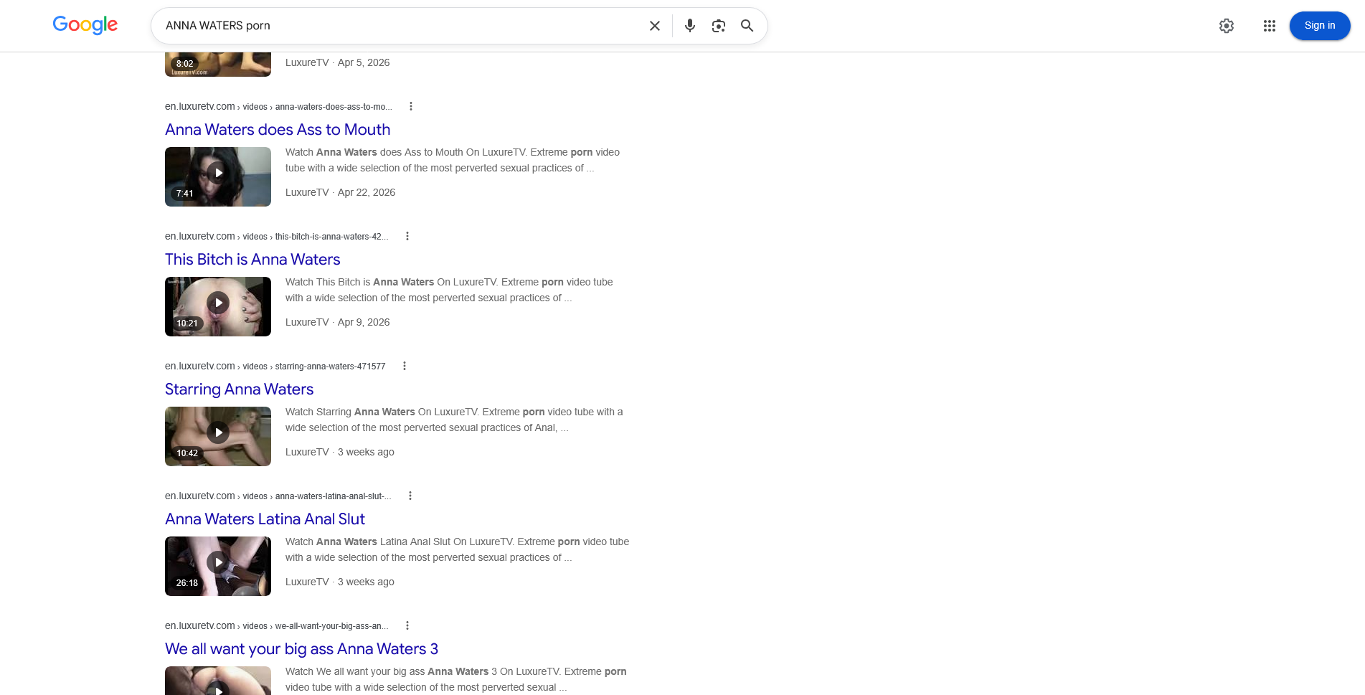Open more options for the 7:41 video result

click(411, 106)
